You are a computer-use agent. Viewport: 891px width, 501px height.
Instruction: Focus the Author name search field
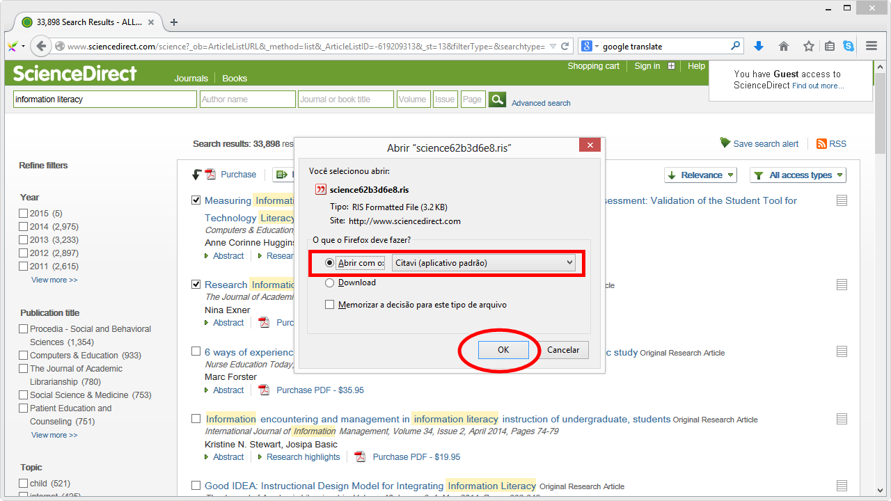pos(247,100)
